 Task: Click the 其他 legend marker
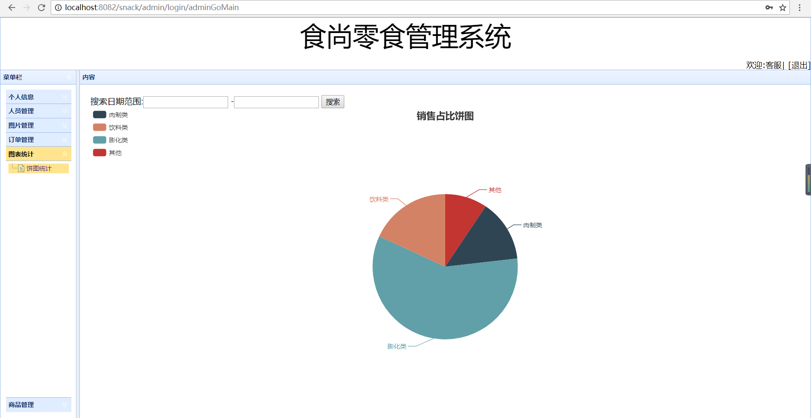tap(98, 153)
